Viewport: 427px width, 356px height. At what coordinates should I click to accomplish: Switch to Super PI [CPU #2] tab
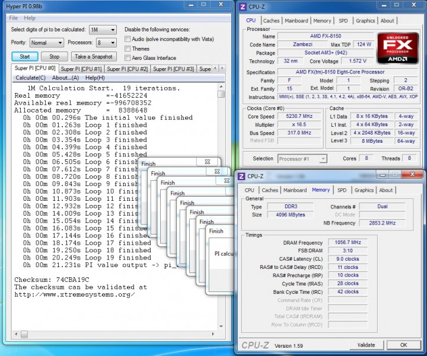point(127,69)
